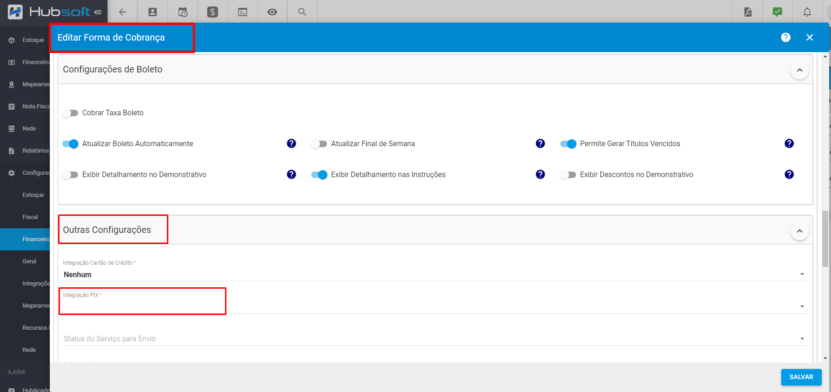Open dialog help question mark icon
831x392 pixels.
click(786, 37)
